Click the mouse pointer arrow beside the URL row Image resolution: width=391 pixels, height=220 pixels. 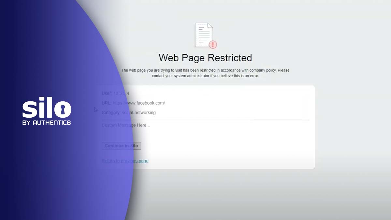[x=96, y=110]
